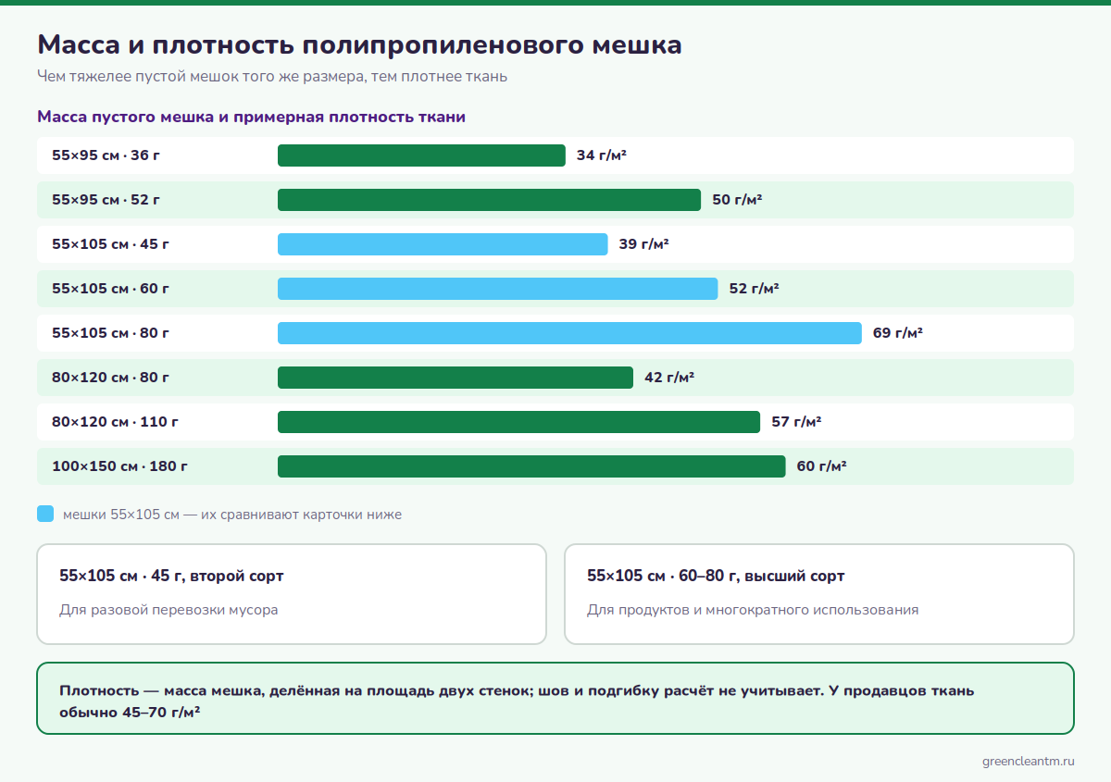Click the value "34 г/м²"
The width and height of the screenshot is (1111, 782).
pyautogui.click(x=602, y=155)
